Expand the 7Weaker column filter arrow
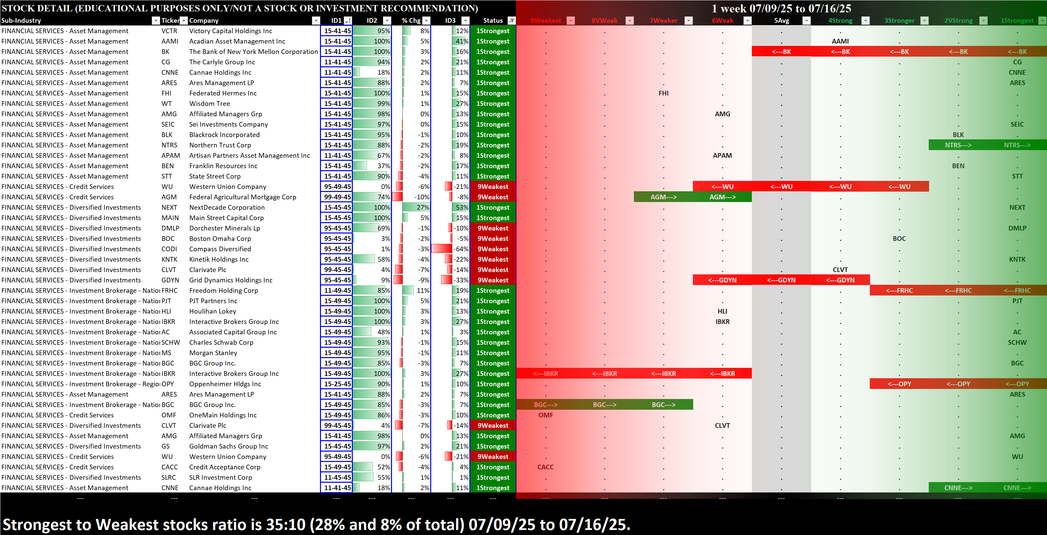1047x535 pixels. point(689,20)
